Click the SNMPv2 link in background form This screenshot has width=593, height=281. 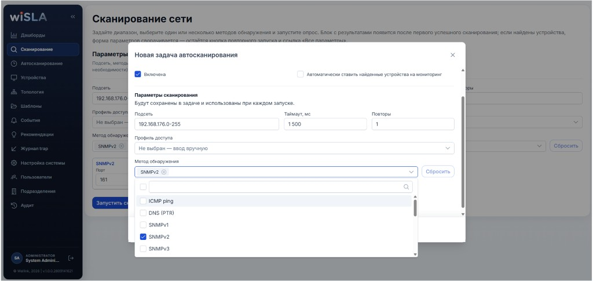pos(105,164)
